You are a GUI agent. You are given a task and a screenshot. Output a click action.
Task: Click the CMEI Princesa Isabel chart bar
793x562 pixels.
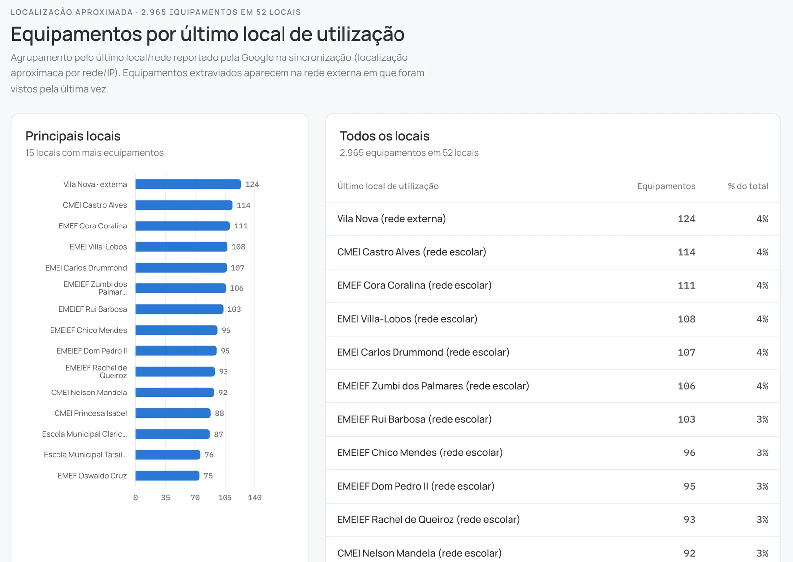tap(173, 413)
